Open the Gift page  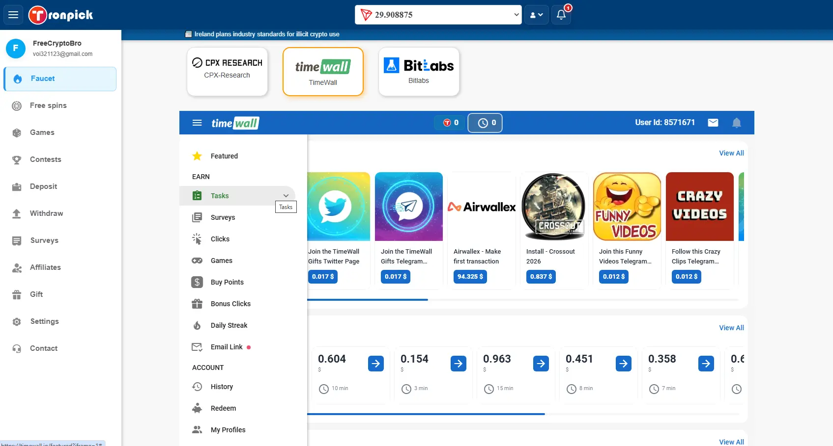[x=60, y=294]
